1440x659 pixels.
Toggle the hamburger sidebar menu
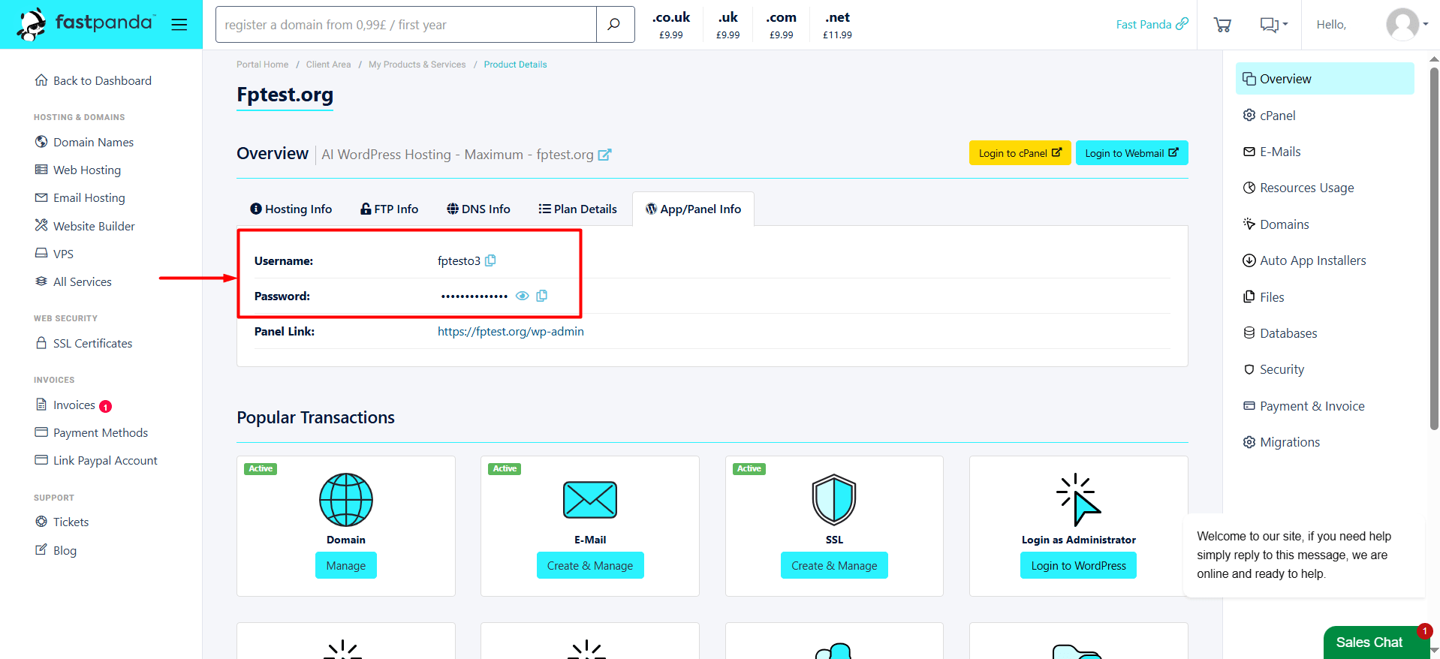(179, 25)
